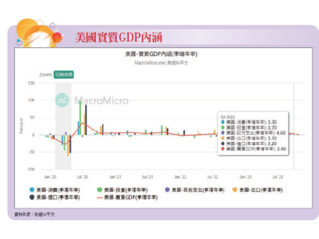The width and height of the screenshot is (319, 239).
Task: Click the Jul '20 axis label
Action: pos(83,177)
